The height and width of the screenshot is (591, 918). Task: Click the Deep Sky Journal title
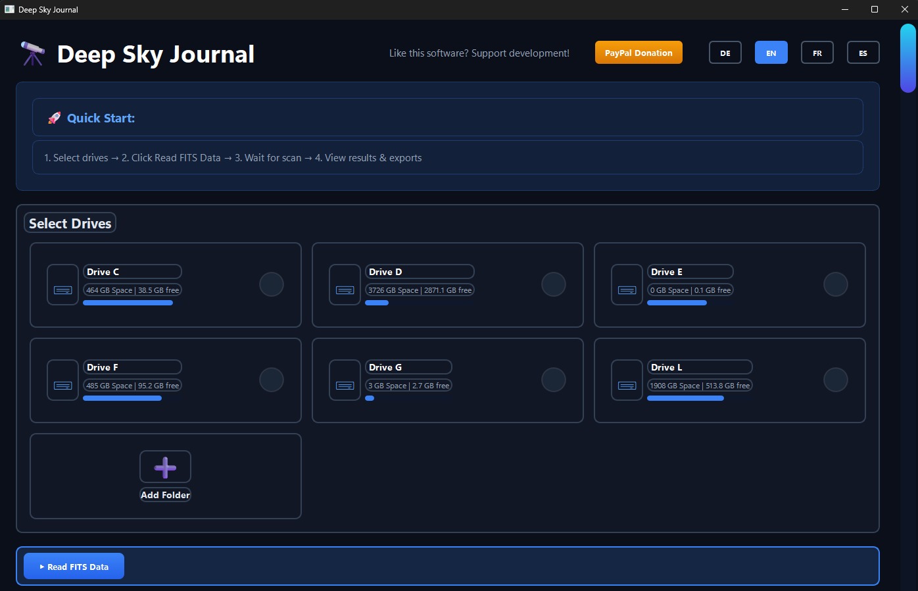[156, 54]
